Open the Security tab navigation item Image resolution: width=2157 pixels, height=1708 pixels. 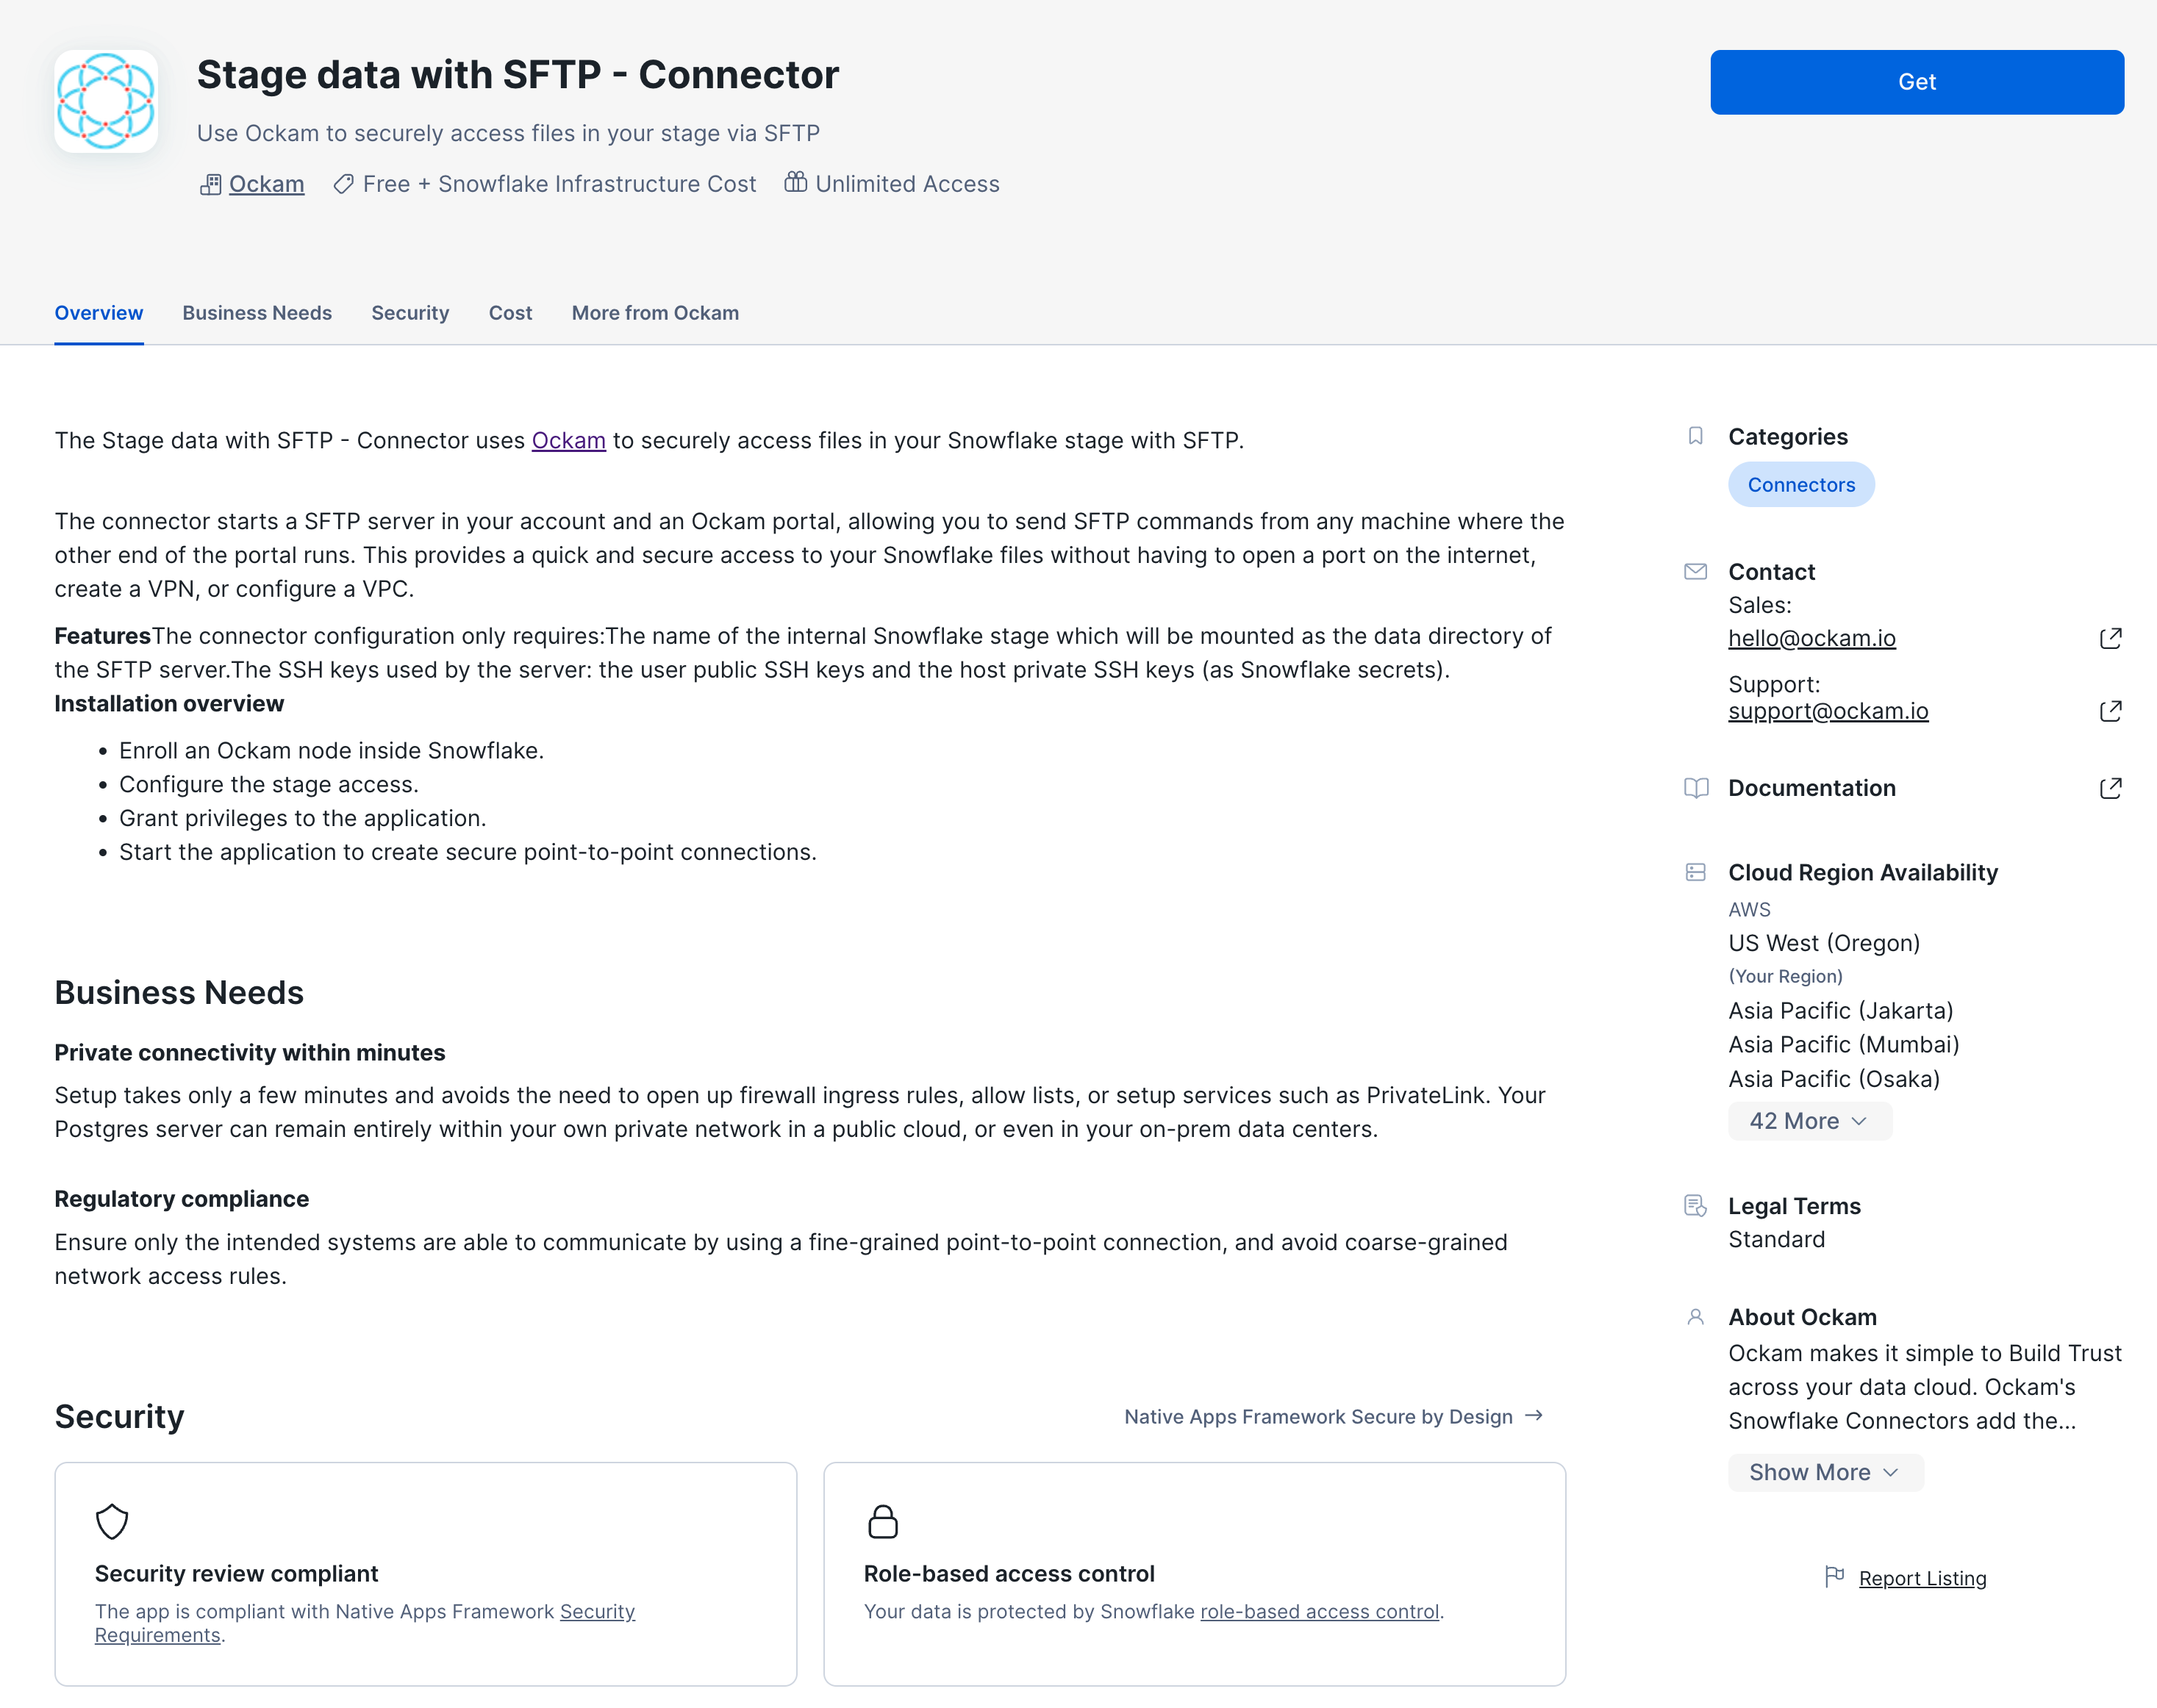409,313
